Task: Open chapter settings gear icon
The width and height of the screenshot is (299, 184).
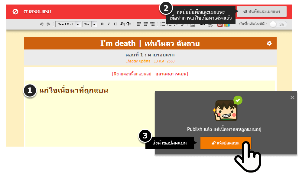Action: pyautogui.click(x=269, y=43)
